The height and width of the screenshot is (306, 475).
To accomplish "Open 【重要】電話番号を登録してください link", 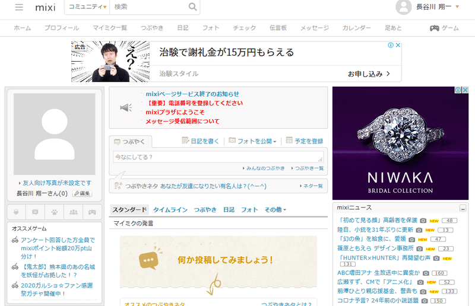I will tap(194, 103).
